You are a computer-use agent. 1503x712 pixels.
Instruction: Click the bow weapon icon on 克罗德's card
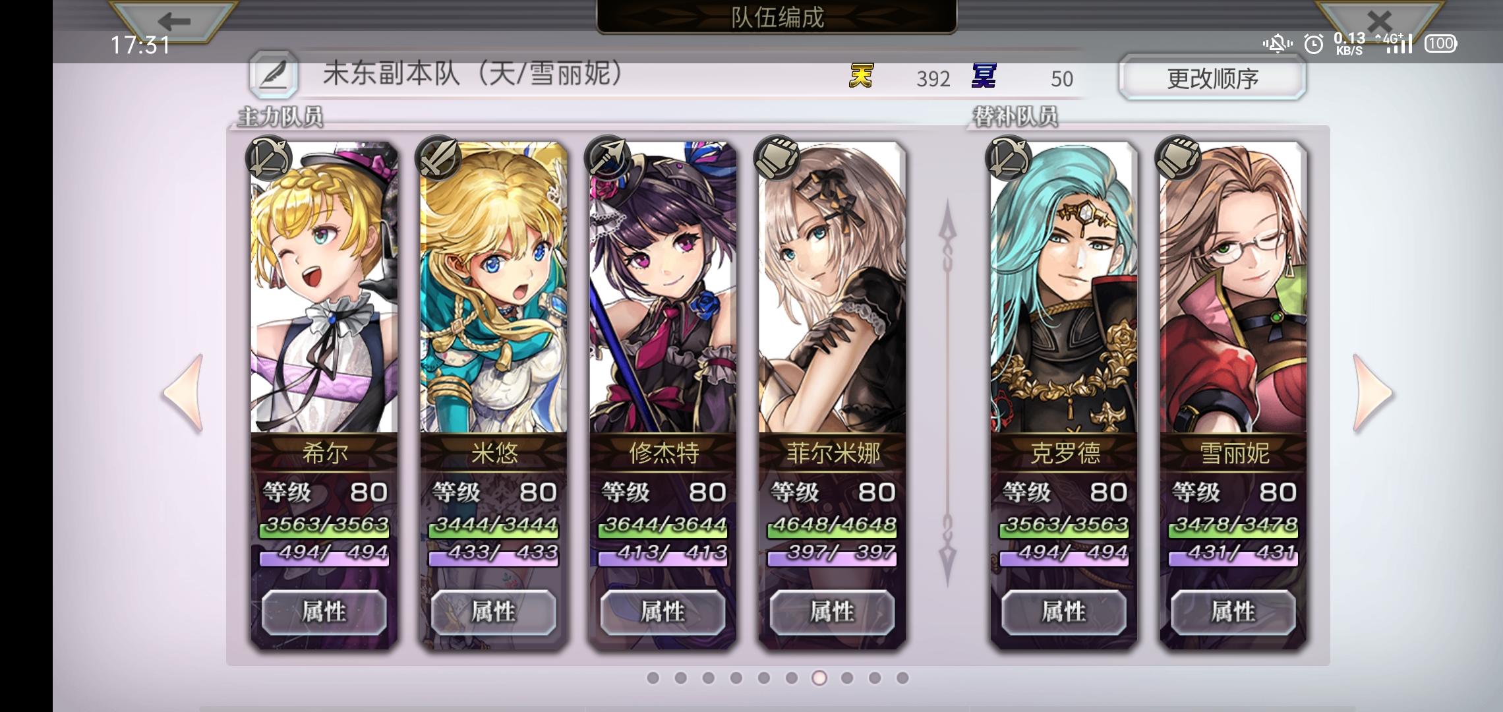[1008, 158]
